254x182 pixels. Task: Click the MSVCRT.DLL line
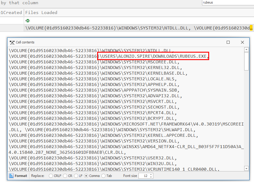(x=93, y=101)
